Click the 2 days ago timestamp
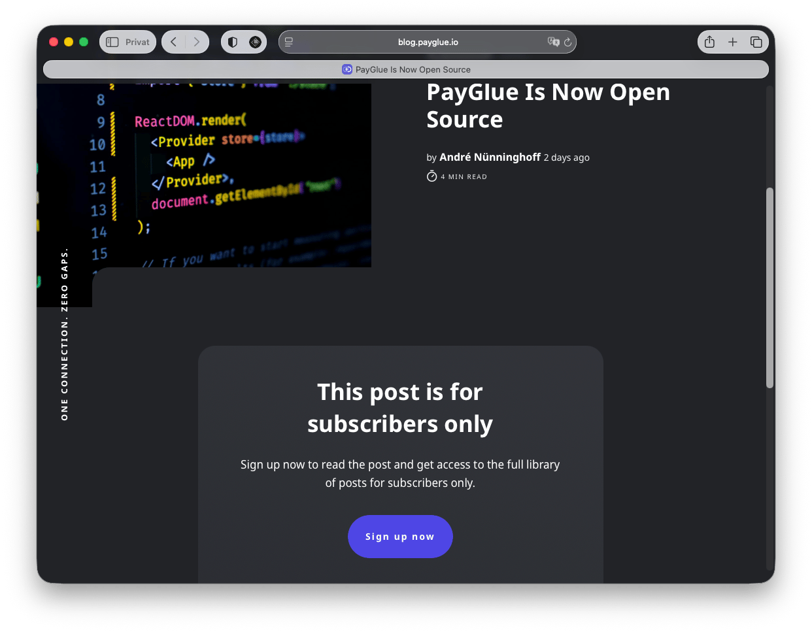The width and height of the screenshot is (812, 632). click(567, 158)
